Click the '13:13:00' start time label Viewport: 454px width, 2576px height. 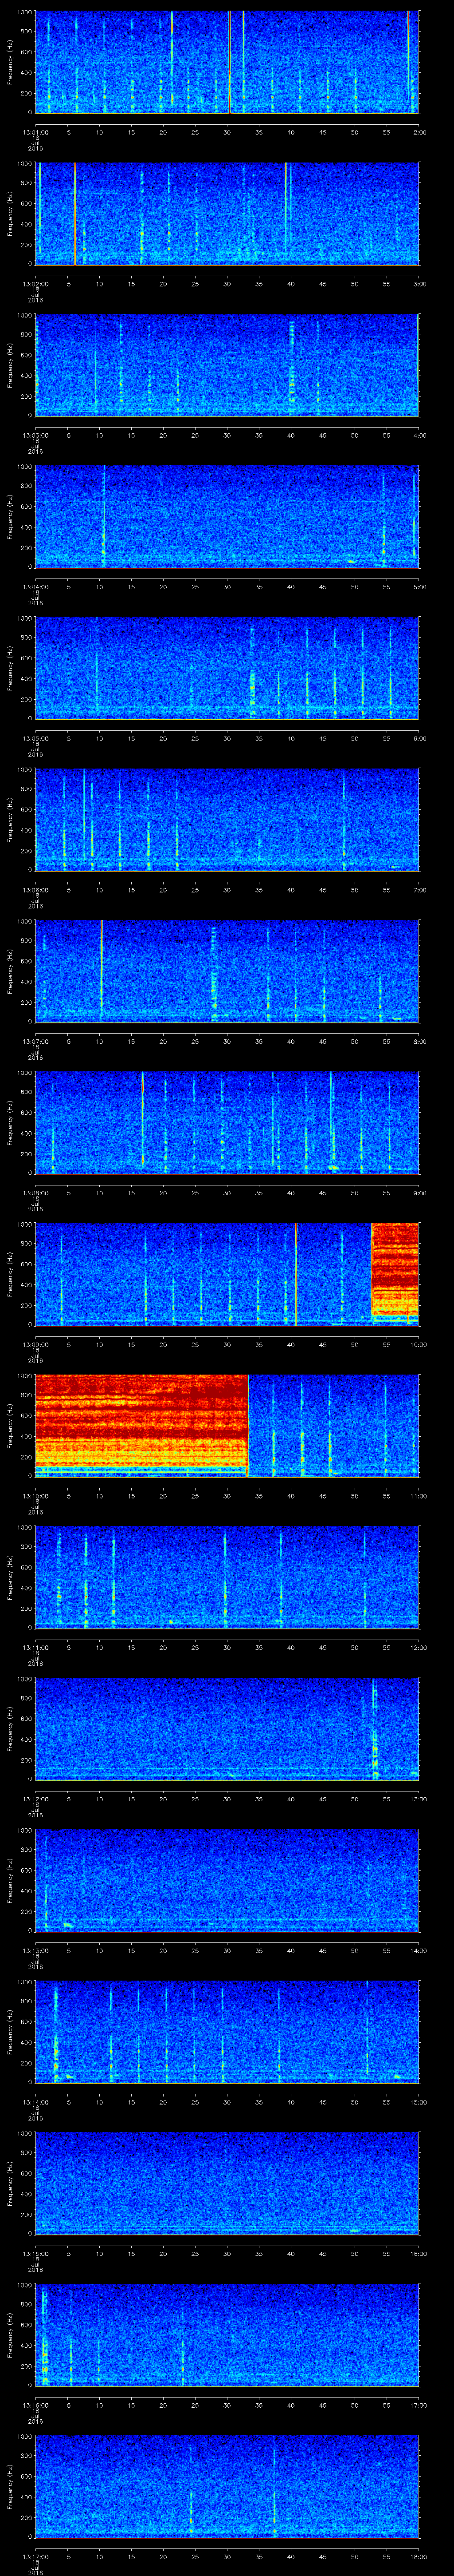pos(35,1950)
